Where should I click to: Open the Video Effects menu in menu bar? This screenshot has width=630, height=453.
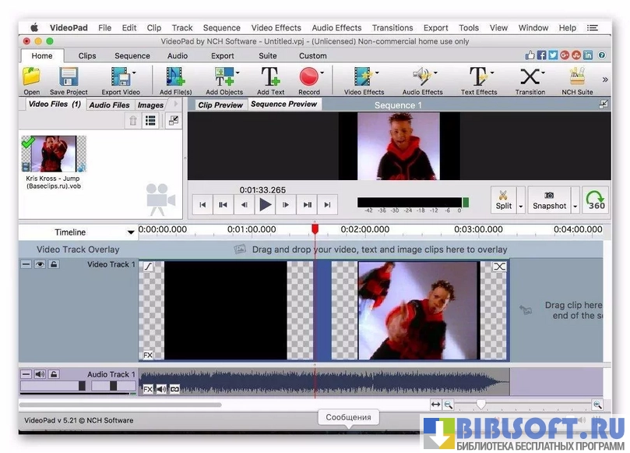pyautogui.click(x=276, y=27)
